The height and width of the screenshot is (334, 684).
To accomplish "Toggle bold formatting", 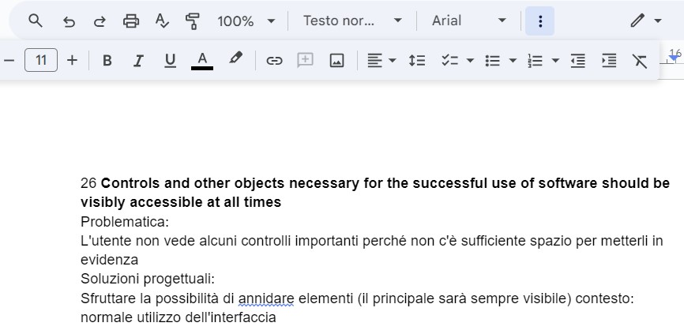I will click(107, 60).
